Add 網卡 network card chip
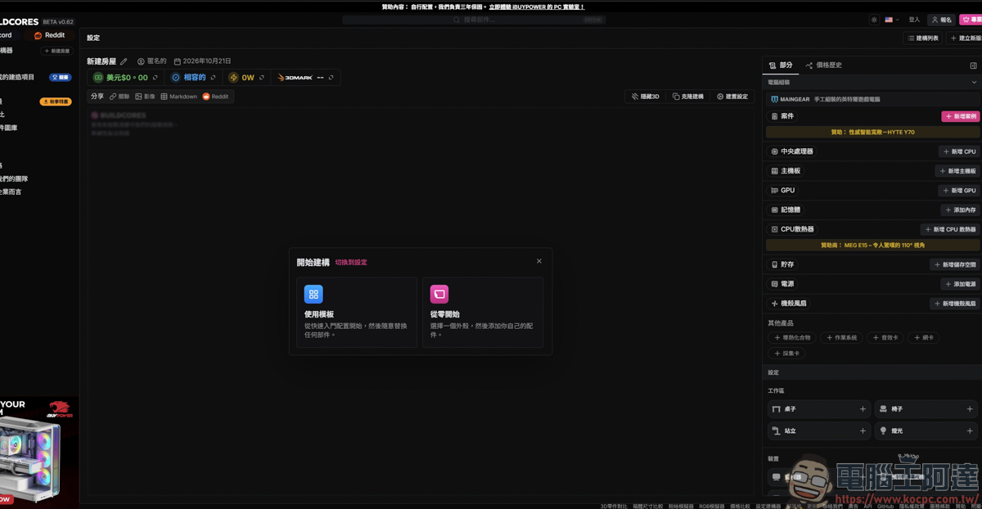The image size is (982, 509). pyautogui.click(x=923, y=337)
